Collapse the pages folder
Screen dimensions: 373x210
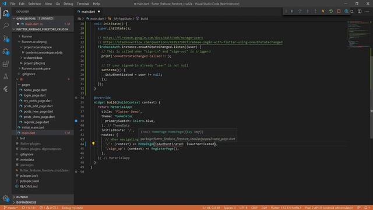click(x=26, y=85)
